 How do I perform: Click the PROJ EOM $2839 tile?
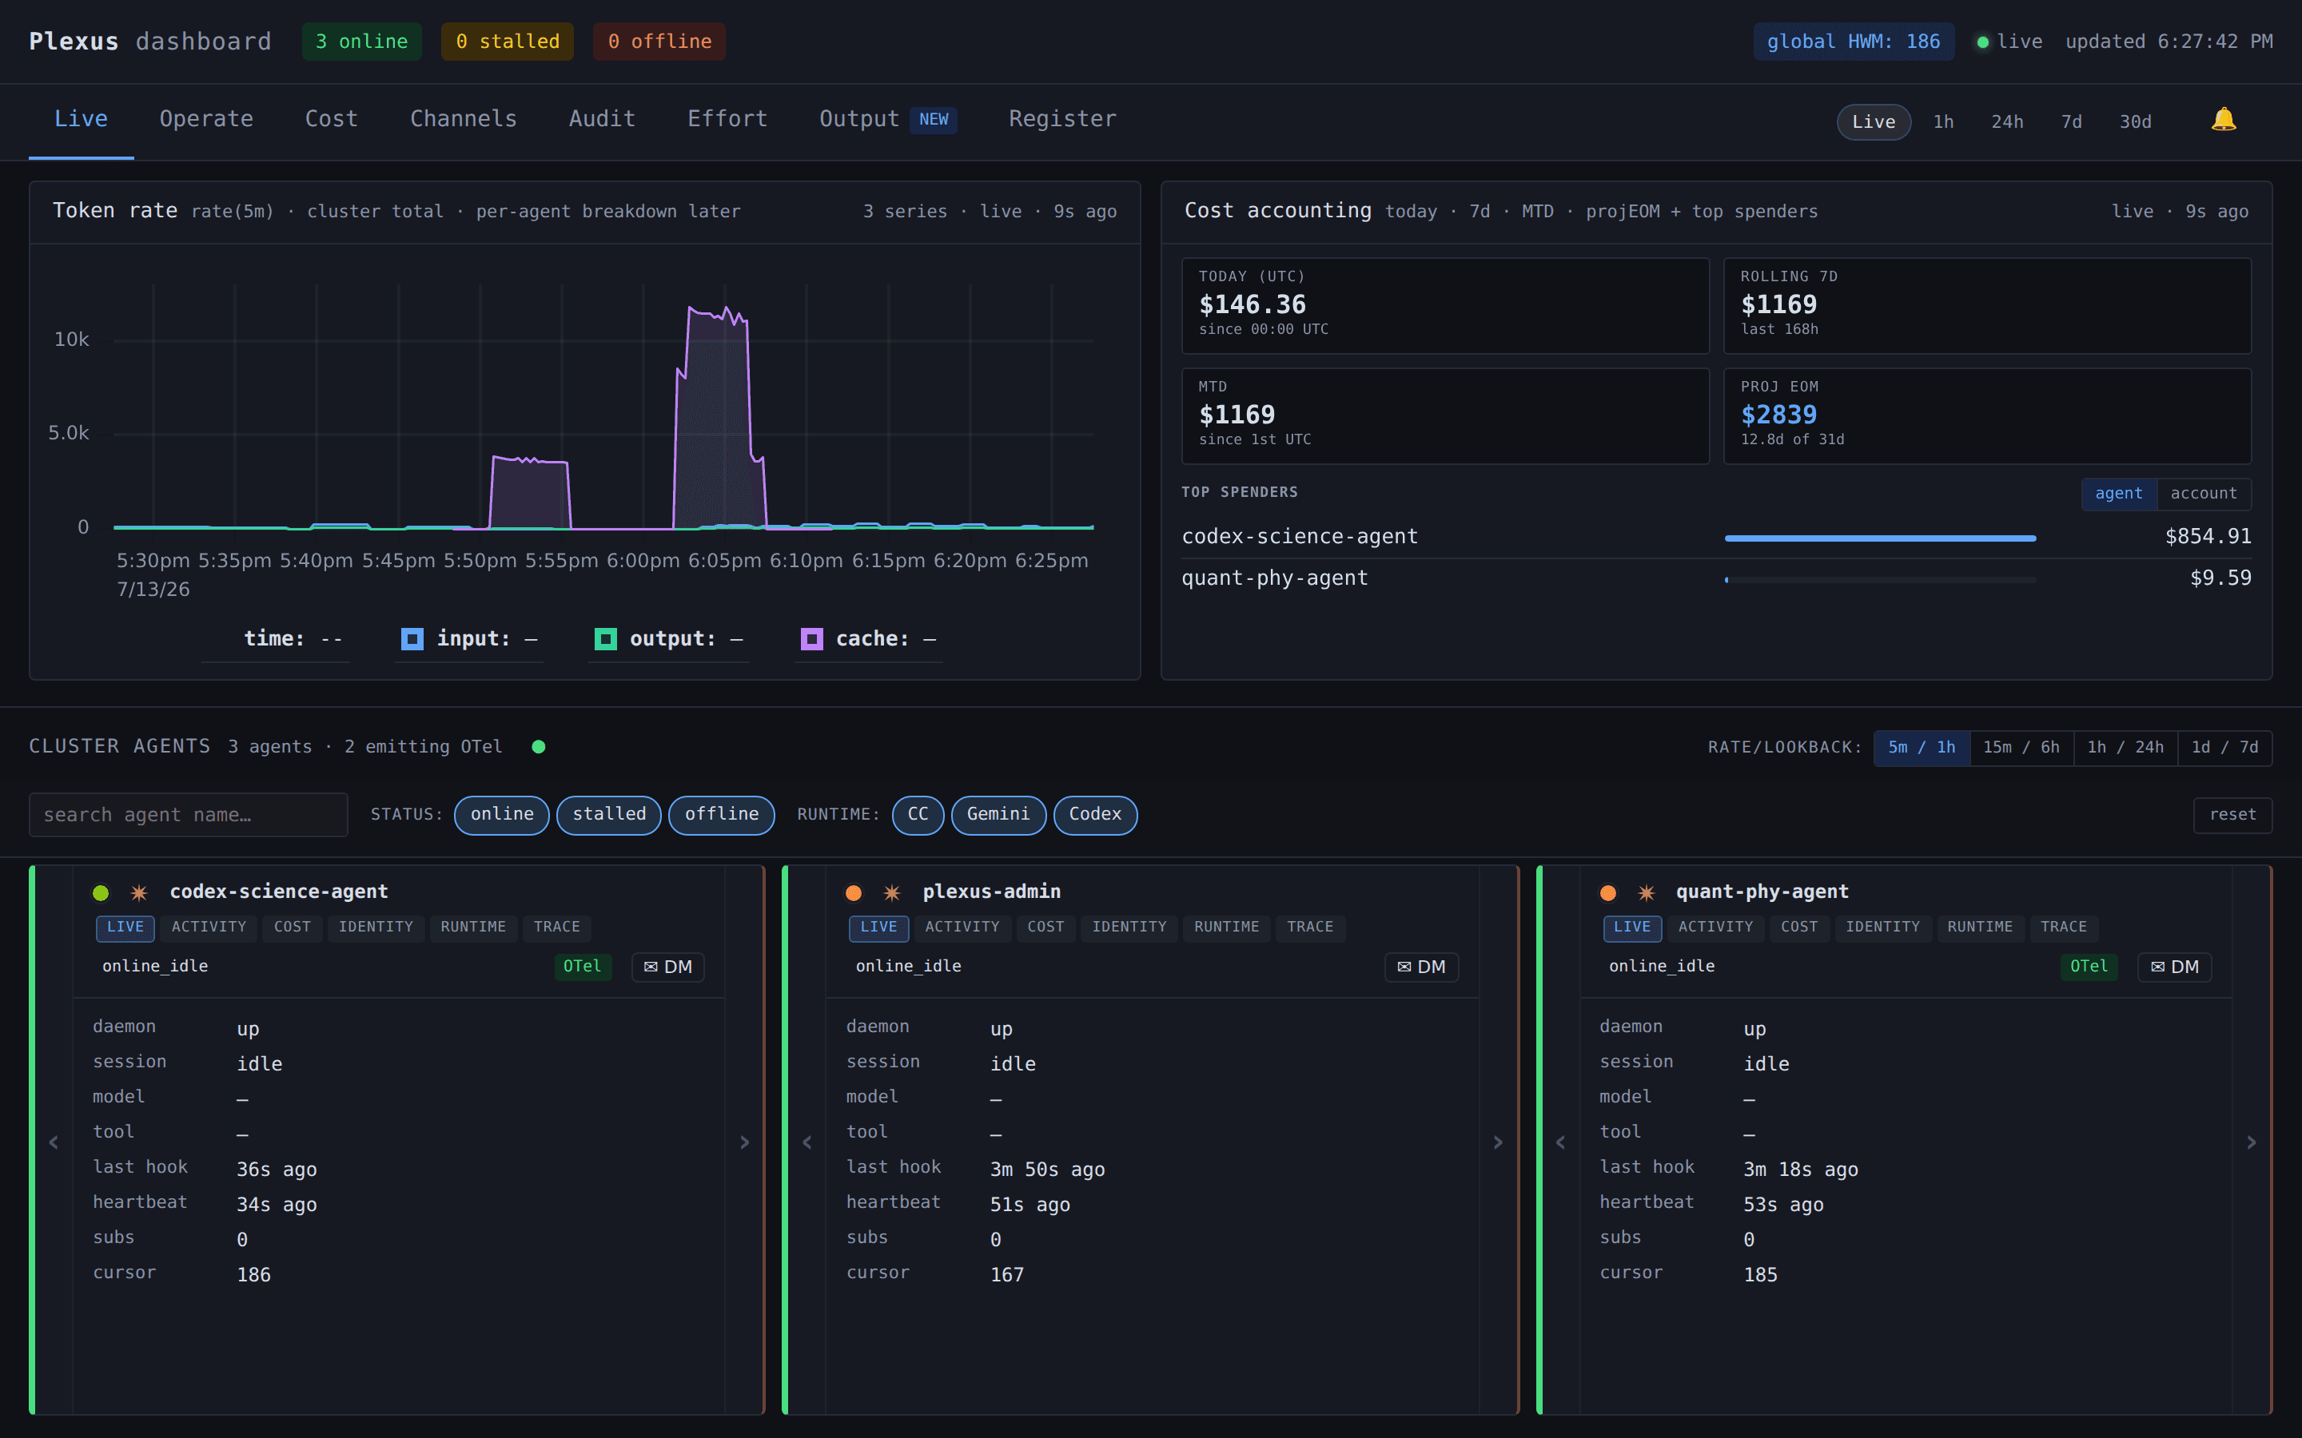pyautogui.click(x=1986, y=415)
